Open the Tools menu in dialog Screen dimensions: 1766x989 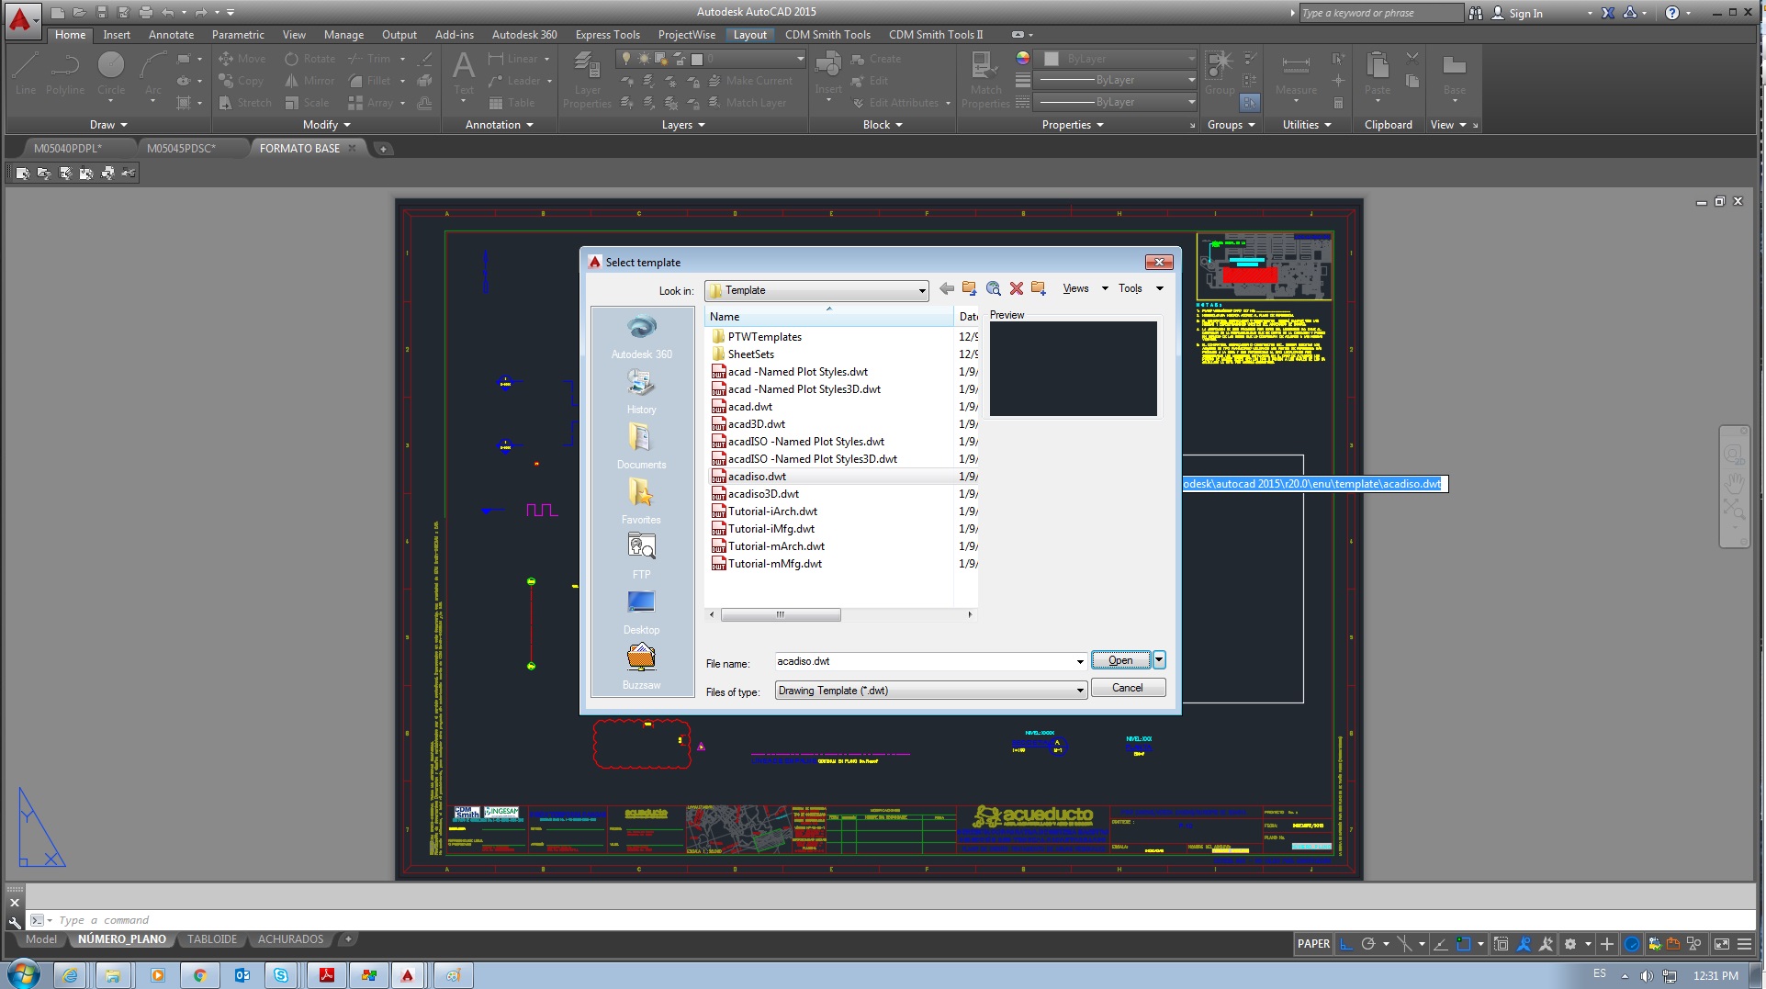click(1141, 289)
